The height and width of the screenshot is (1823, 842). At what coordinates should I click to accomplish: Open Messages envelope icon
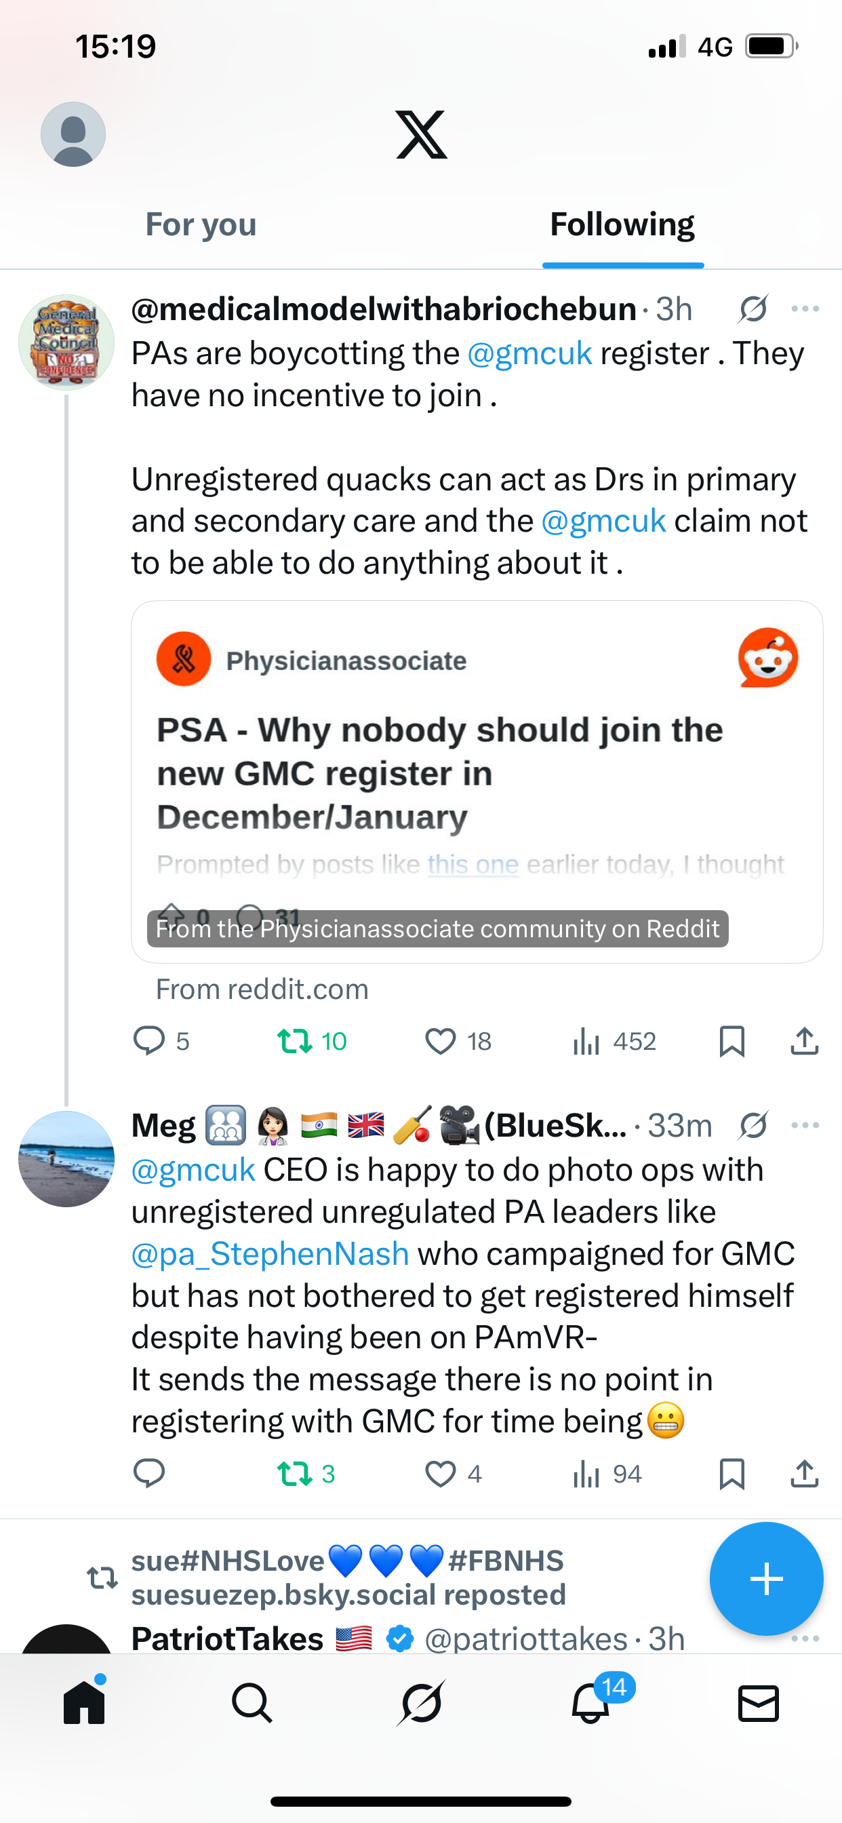[x=759, y=1703]
